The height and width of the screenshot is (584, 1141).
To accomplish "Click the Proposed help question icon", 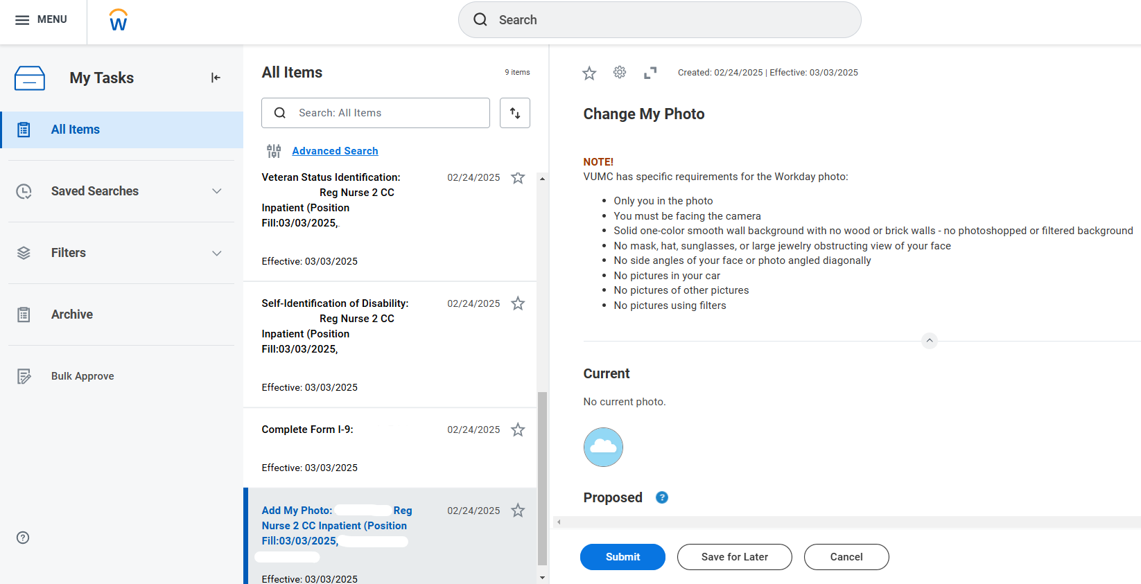I will point(662,497).
